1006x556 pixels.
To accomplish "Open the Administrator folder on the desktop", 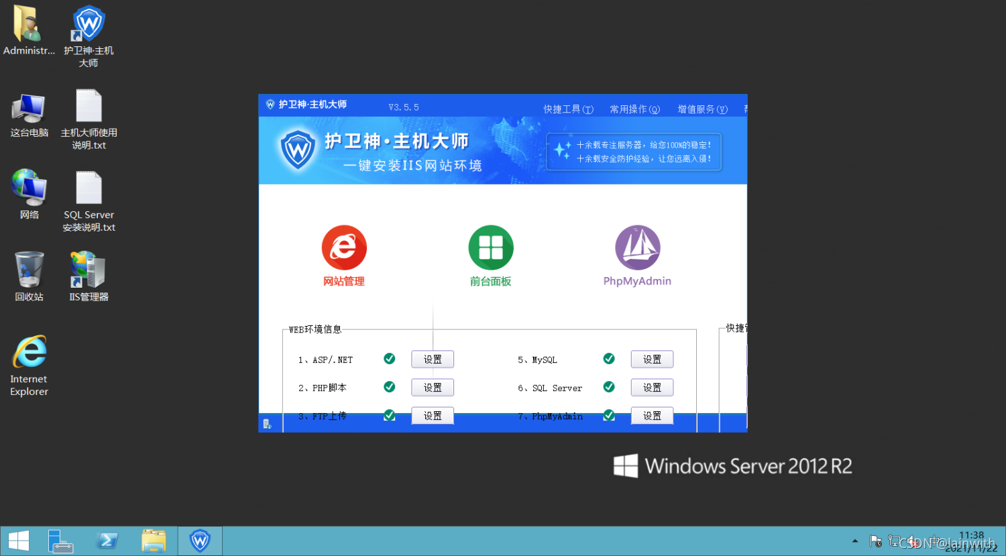I will (29, 31).
